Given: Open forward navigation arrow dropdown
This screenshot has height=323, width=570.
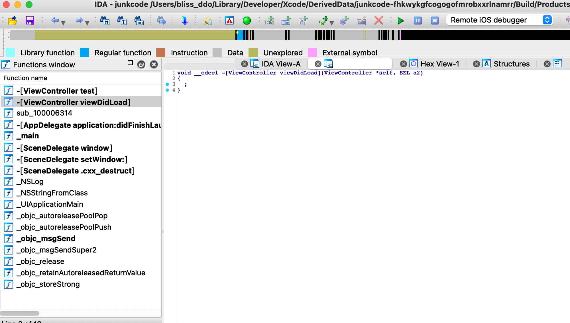Looking at the screenshot, I should point(87,23).
